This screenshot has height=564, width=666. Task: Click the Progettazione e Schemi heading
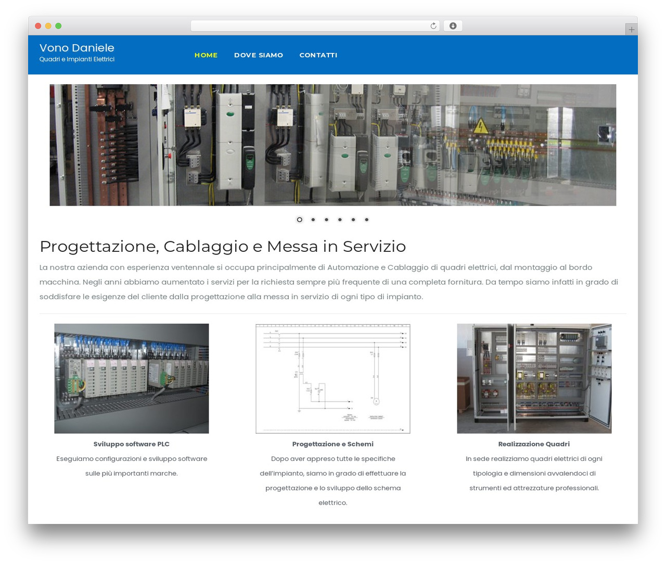coord(333,444)
